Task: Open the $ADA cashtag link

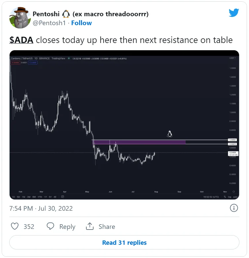Action: pyautogui.click(x=21, y=40)
